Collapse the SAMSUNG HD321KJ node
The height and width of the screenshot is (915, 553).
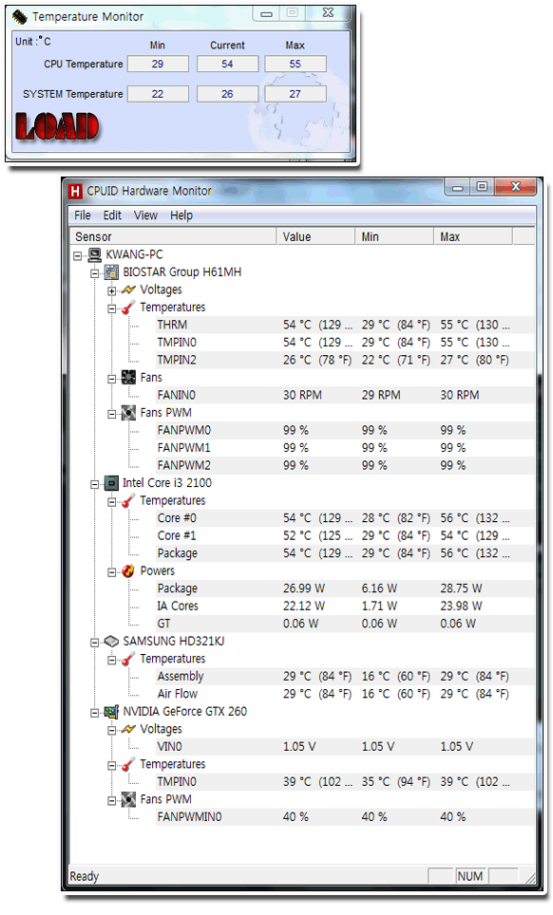click(x=95, y=642)
